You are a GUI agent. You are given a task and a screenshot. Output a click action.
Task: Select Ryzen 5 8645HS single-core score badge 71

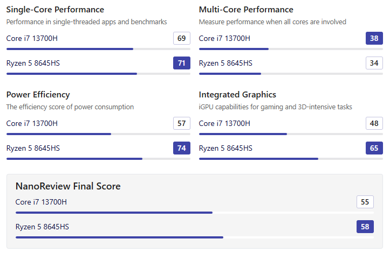pyautogui.click(x=182, y=63)
